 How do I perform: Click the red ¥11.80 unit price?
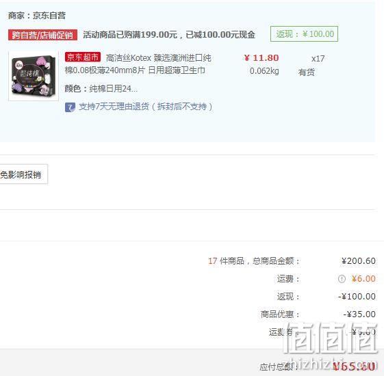261,58
